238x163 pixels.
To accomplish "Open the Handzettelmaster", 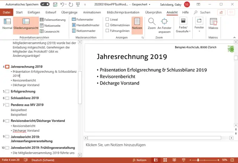I will click(86, 25).
